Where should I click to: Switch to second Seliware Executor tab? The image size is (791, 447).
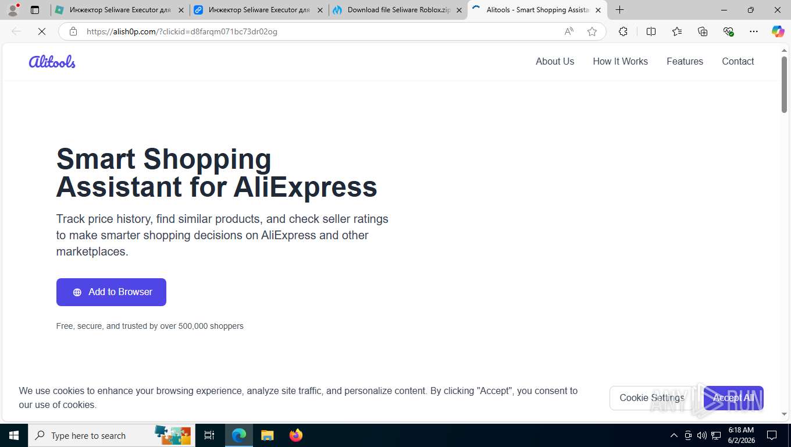(259, 10)
